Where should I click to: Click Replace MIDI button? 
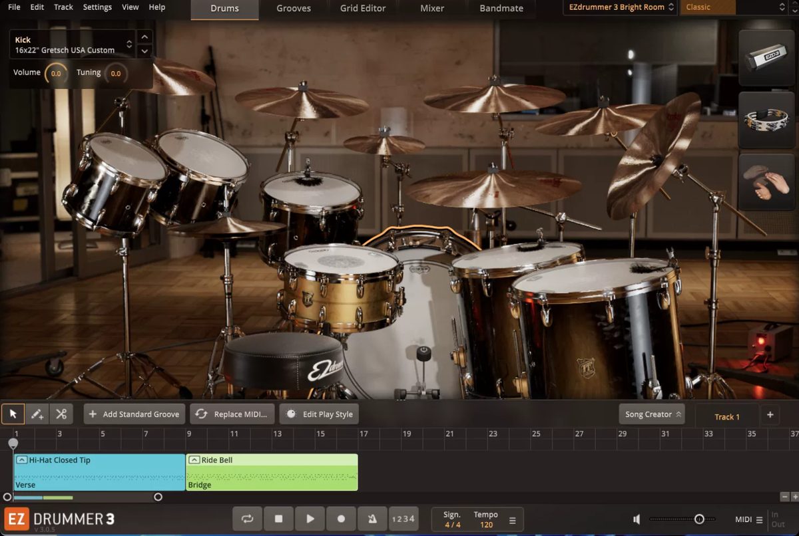[232, 414]
